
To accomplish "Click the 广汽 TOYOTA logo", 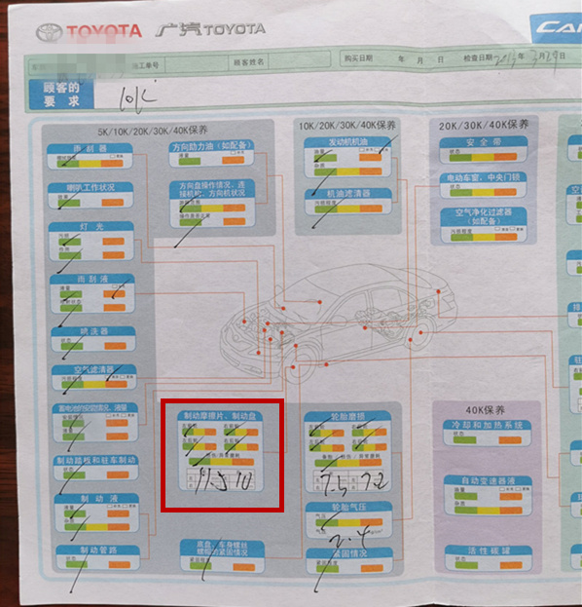I will (x=211, y=29).
